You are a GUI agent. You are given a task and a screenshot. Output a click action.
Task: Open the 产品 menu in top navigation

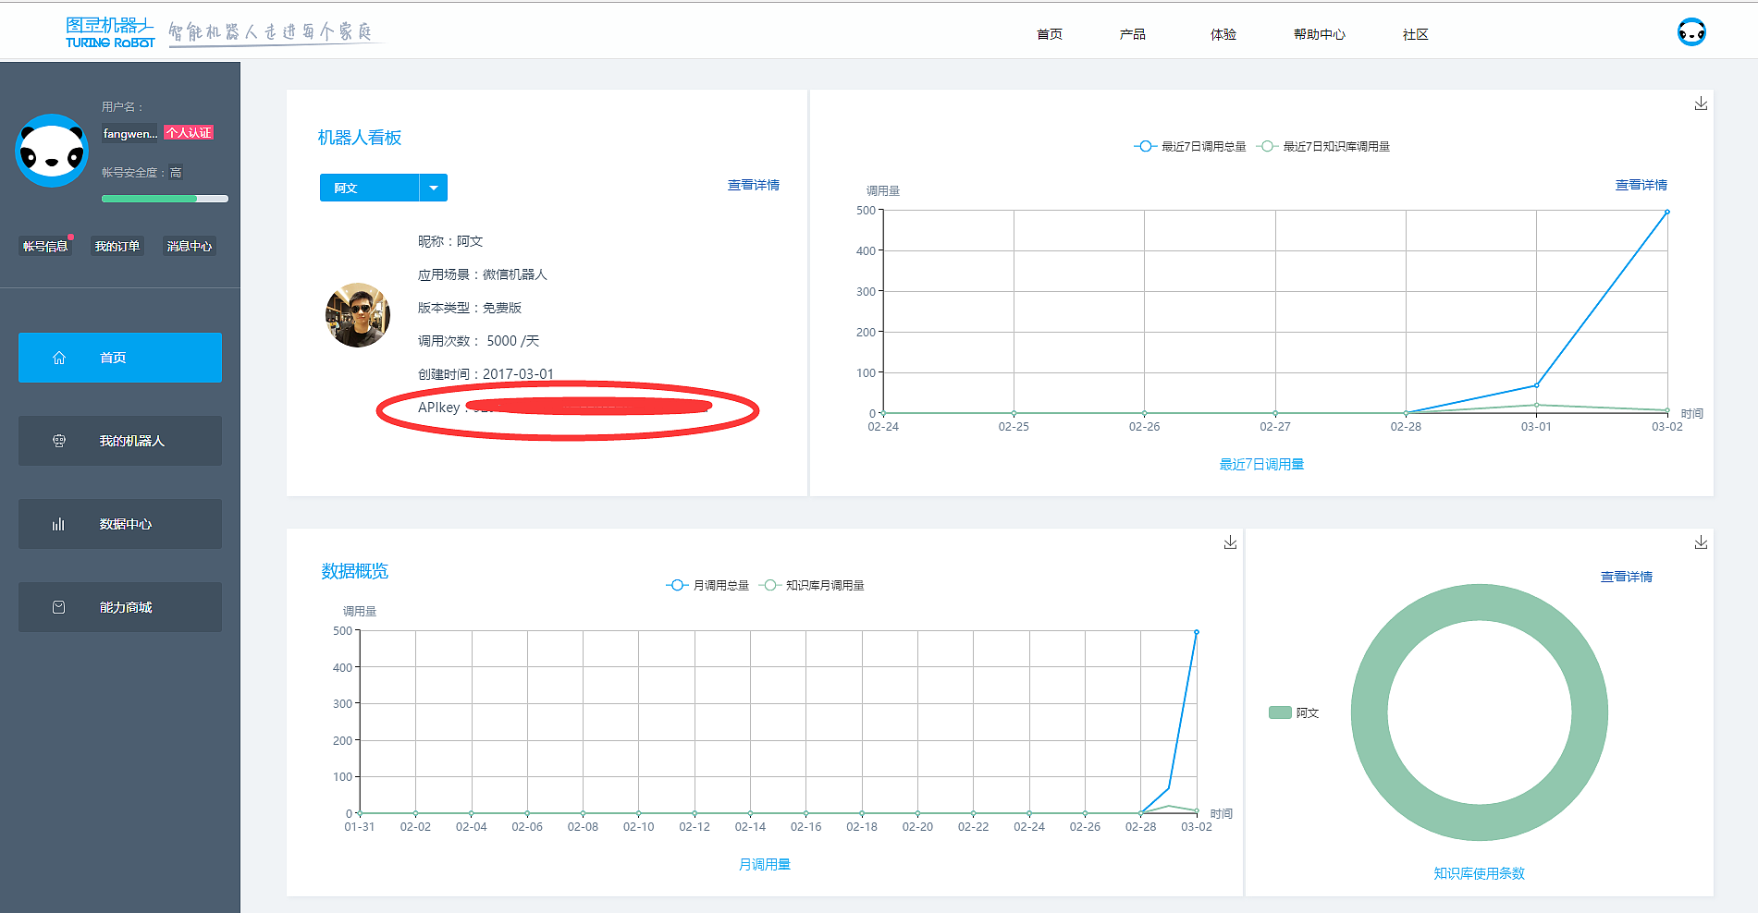1132,34
